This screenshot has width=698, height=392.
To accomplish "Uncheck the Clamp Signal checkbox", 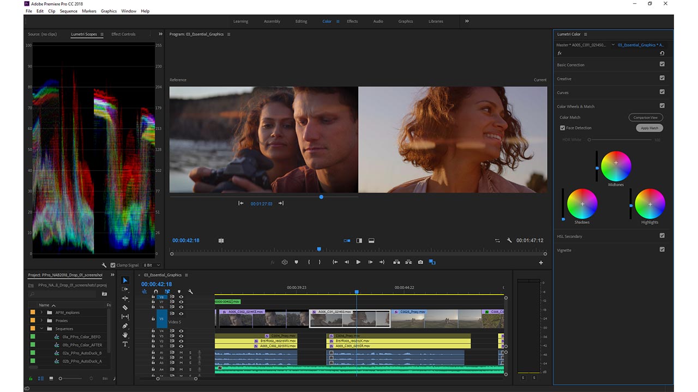I will (x=113, y=265).
